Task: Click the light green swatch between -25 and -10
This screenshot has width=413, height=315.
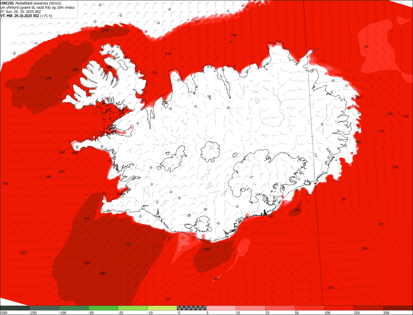Action: (133, 308)
